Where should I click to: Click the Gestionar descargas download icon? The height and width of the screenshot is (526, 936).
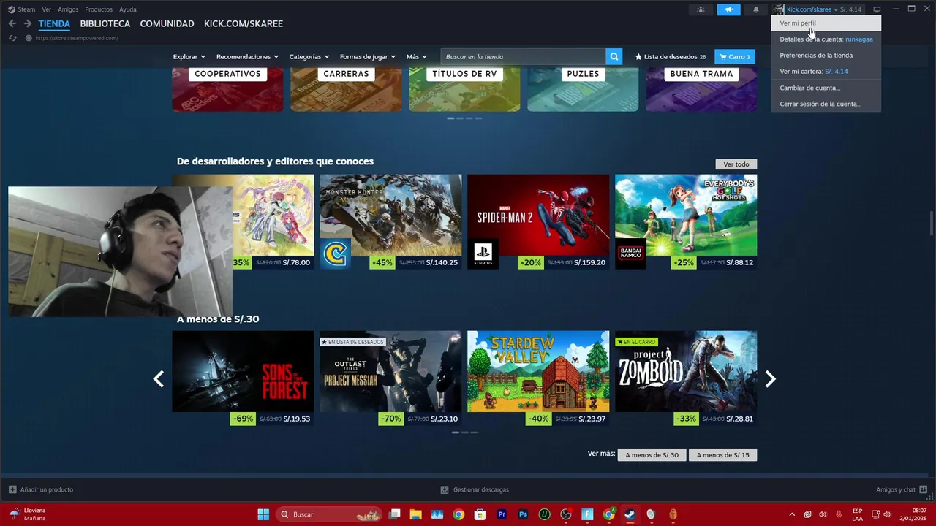pyautogui.click(x=445, y=489)
